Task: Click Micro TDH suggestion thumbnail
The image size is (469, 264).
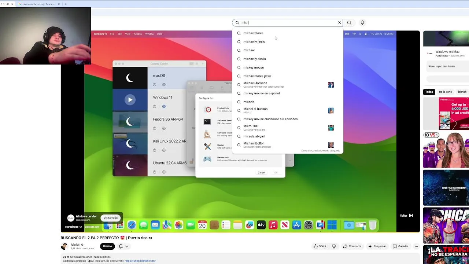Action: tap(331, 128)
